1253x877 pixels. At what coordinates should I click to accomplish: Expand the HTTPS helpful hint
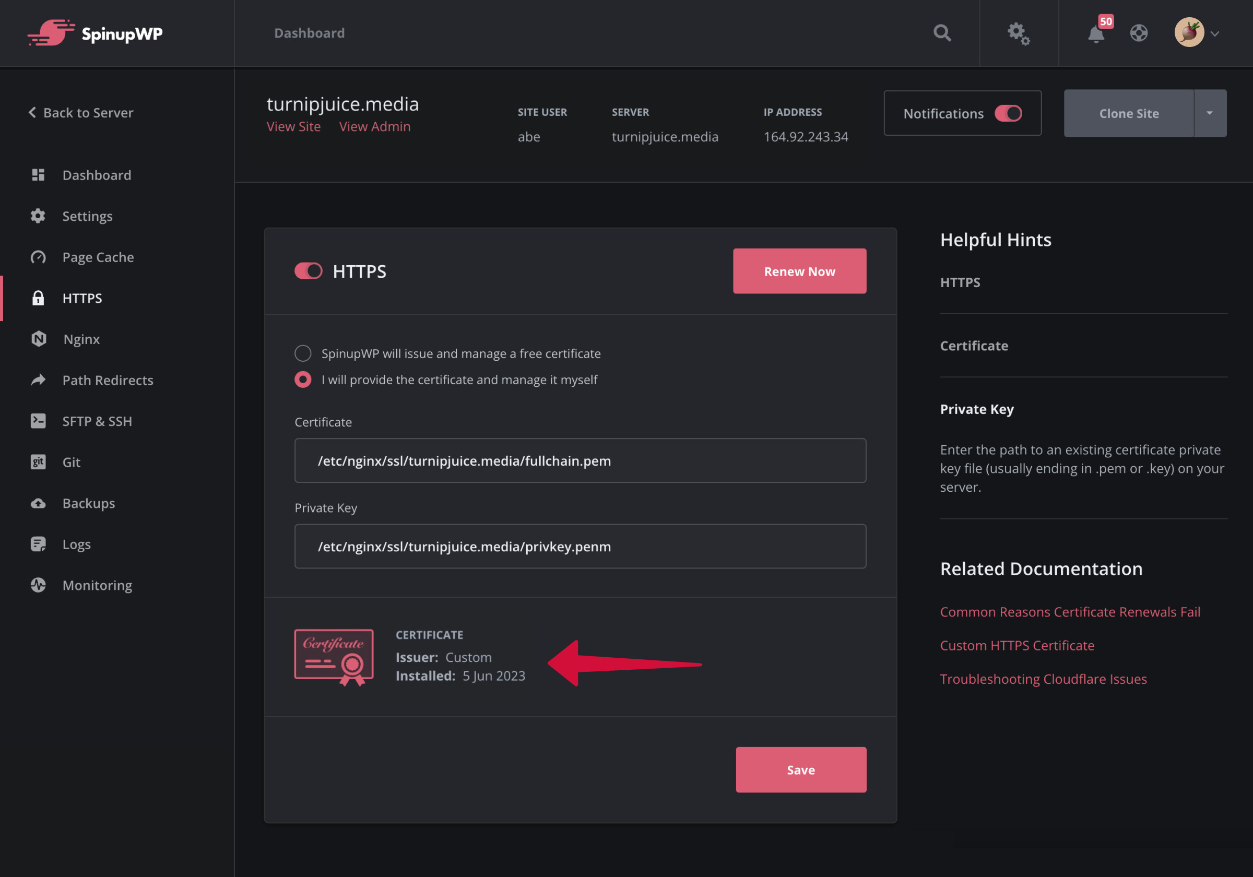pyautogui.click(x=960, y=283)
